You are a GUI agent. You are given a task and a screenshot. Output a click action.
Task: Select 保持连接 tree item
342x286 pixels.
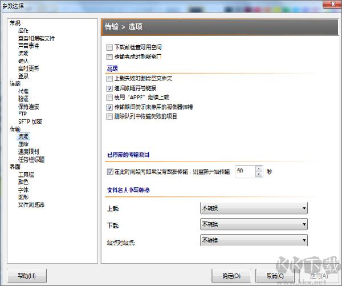28,107
